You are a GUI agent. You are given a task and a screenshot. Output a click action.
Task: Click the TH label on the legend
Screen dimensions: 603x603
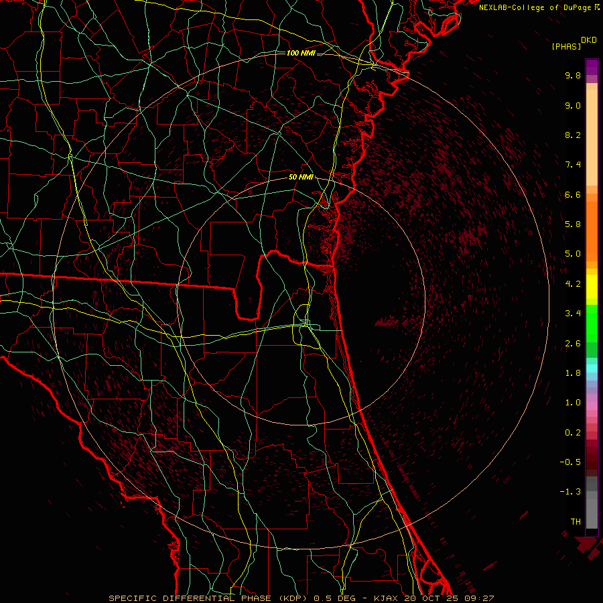575,521
